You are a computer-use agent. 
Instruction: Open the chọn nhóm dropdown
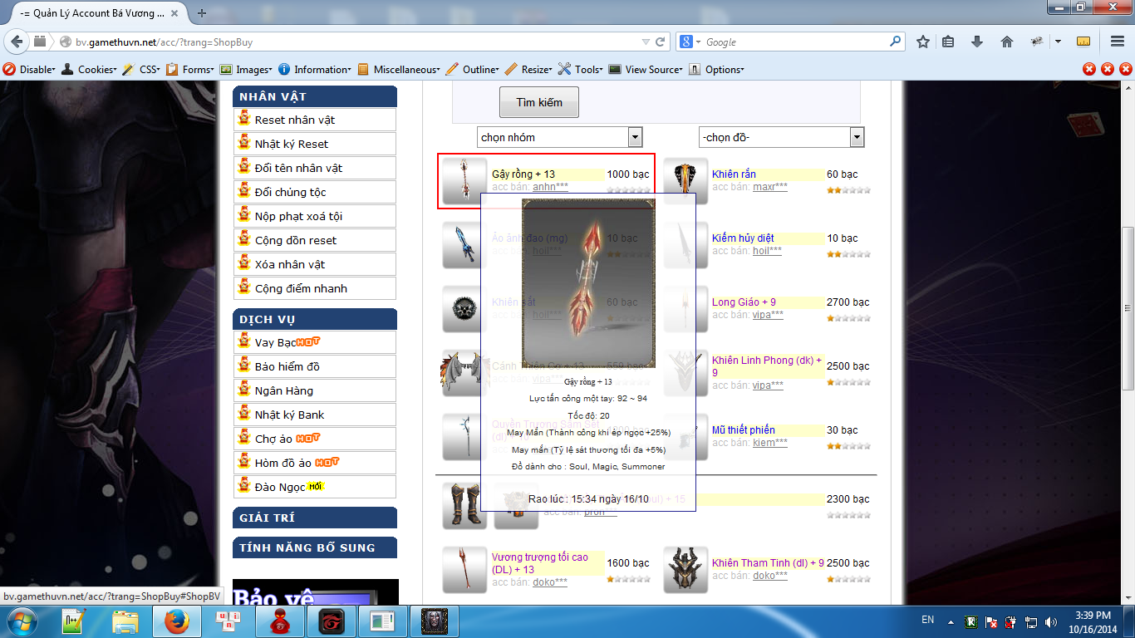click(x=560, y=137)
